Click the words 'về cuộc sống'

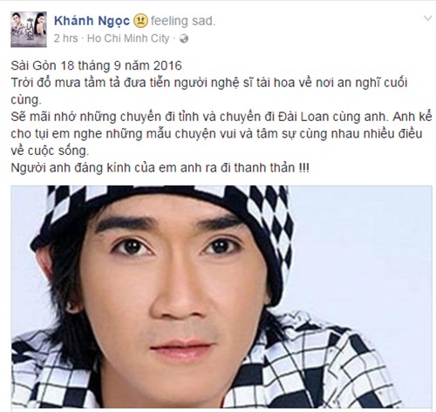(x=50, y=151)
